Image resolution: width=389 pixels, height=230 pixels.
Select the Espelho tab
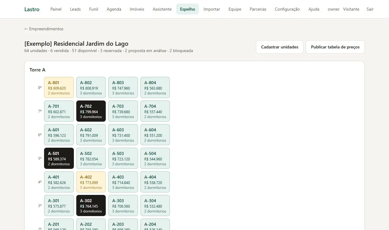coord(188,9)
